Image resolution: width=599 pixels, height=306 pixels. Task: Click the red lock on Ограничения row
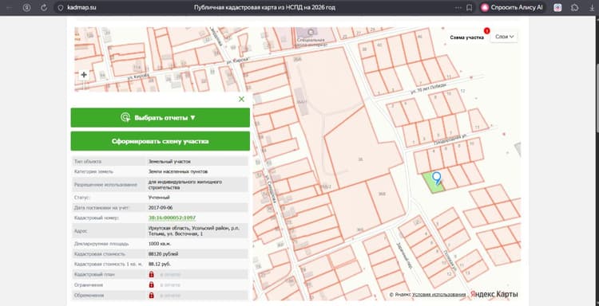coord(151,284)
